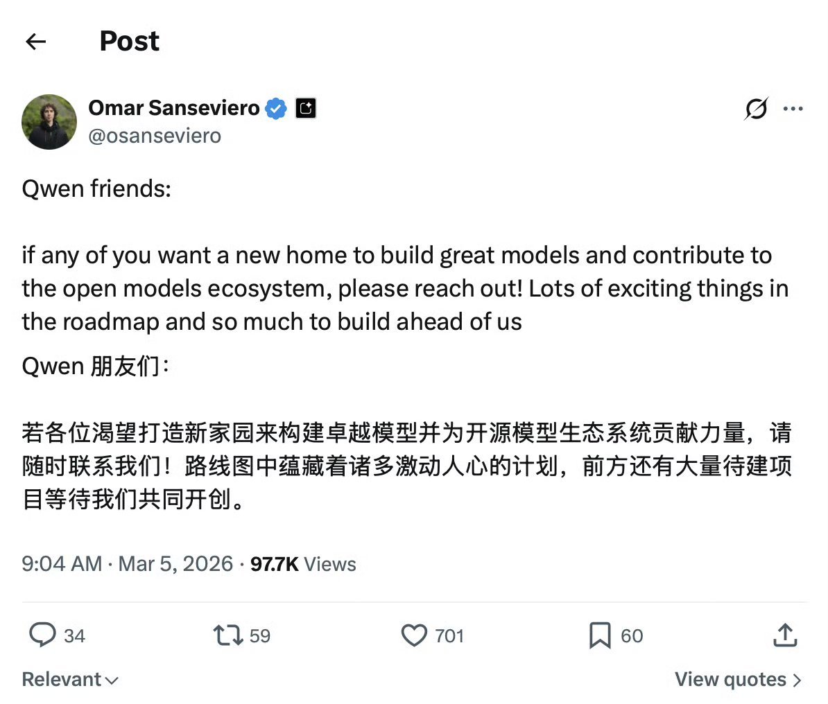Click the Post header title
The height and width of the screenshot is (704, 828).
[x=129, y=42]
